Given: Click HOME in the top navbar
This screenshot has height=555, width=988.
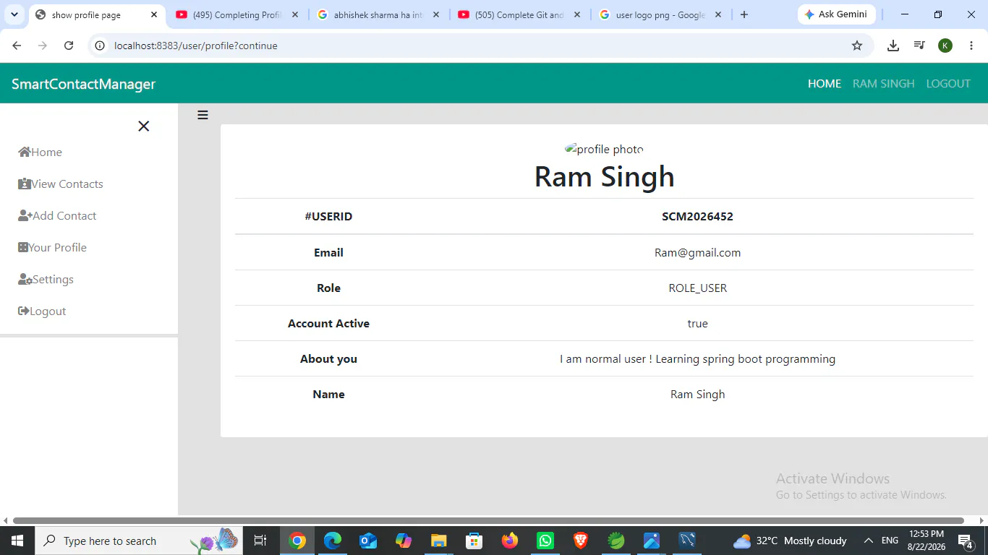Looking at the screenshot, I should tap(825, 84).
